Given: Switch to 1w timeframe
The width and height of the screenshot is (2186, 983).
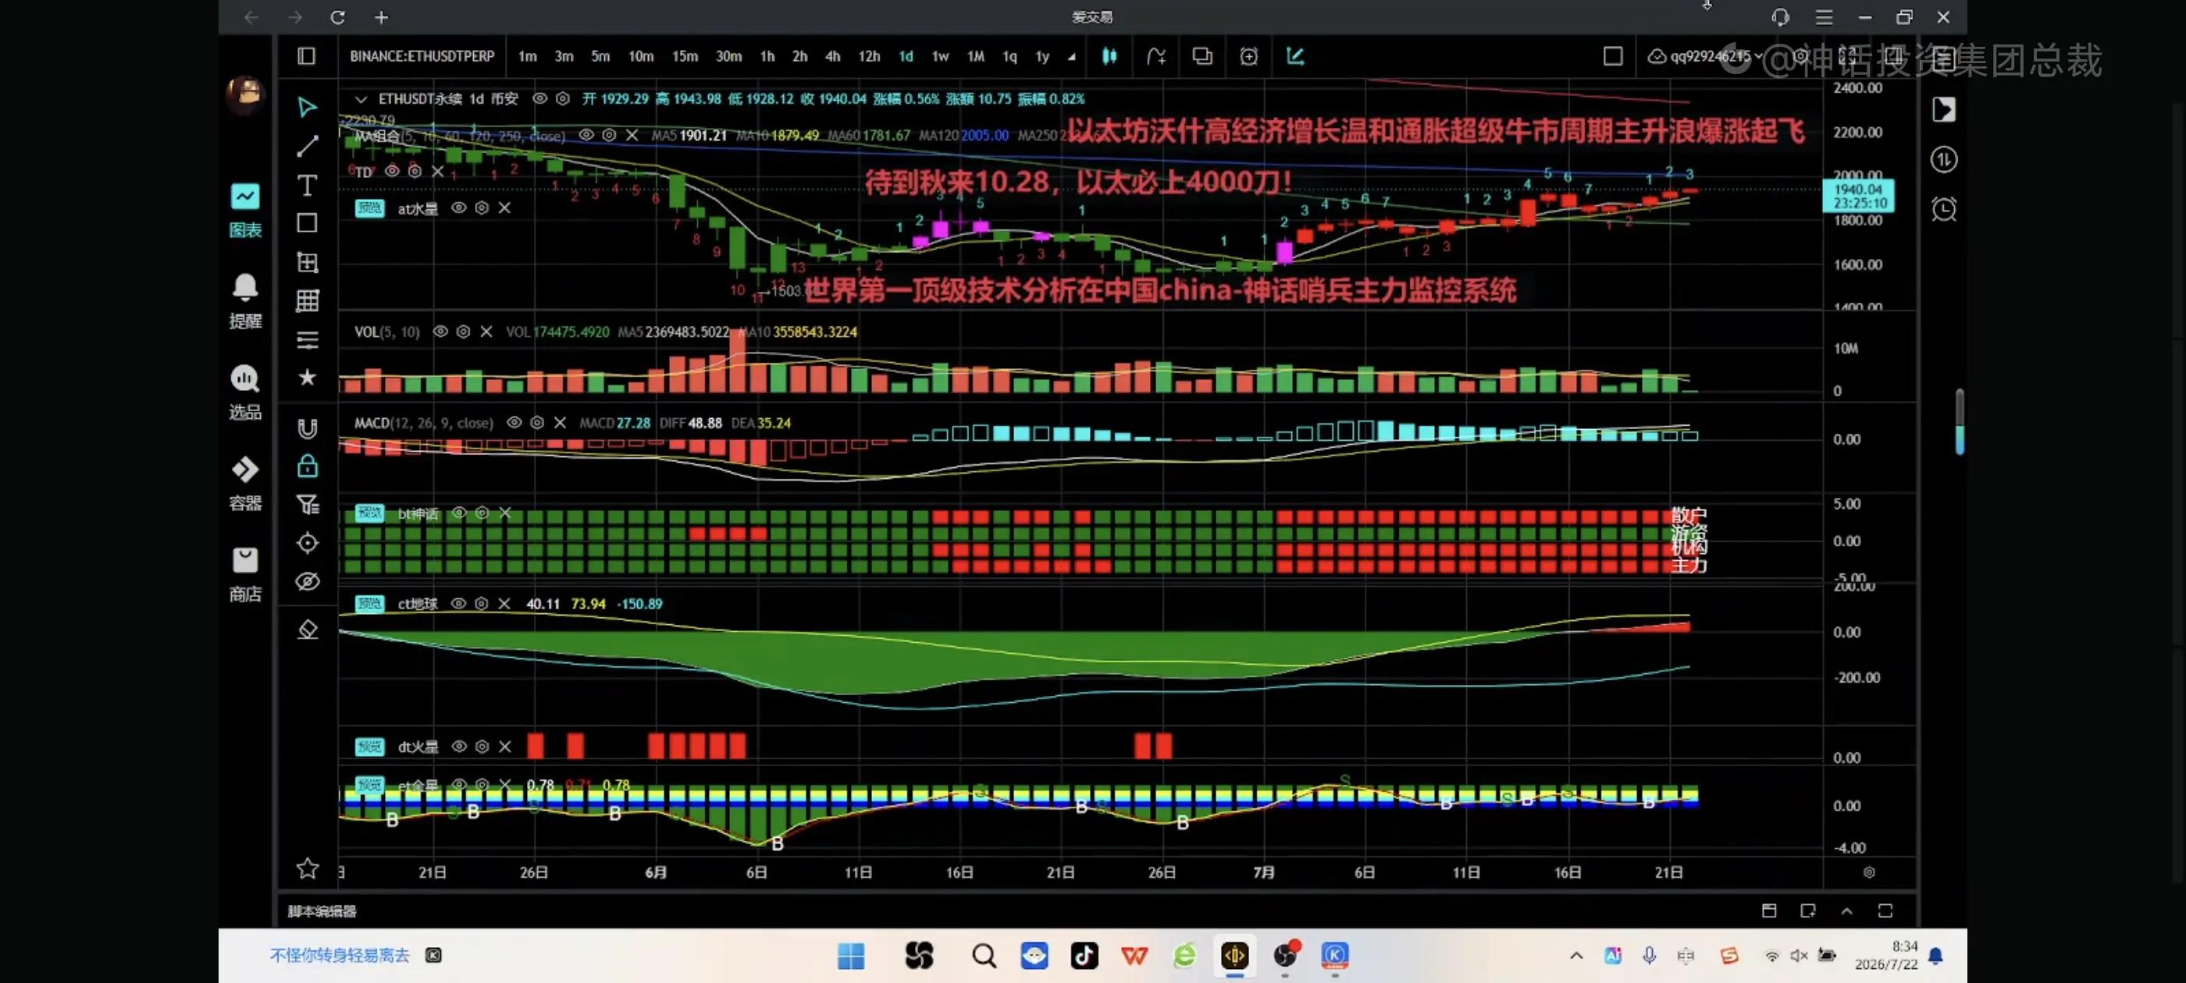Looking at the screenshot, I should 939,56.
